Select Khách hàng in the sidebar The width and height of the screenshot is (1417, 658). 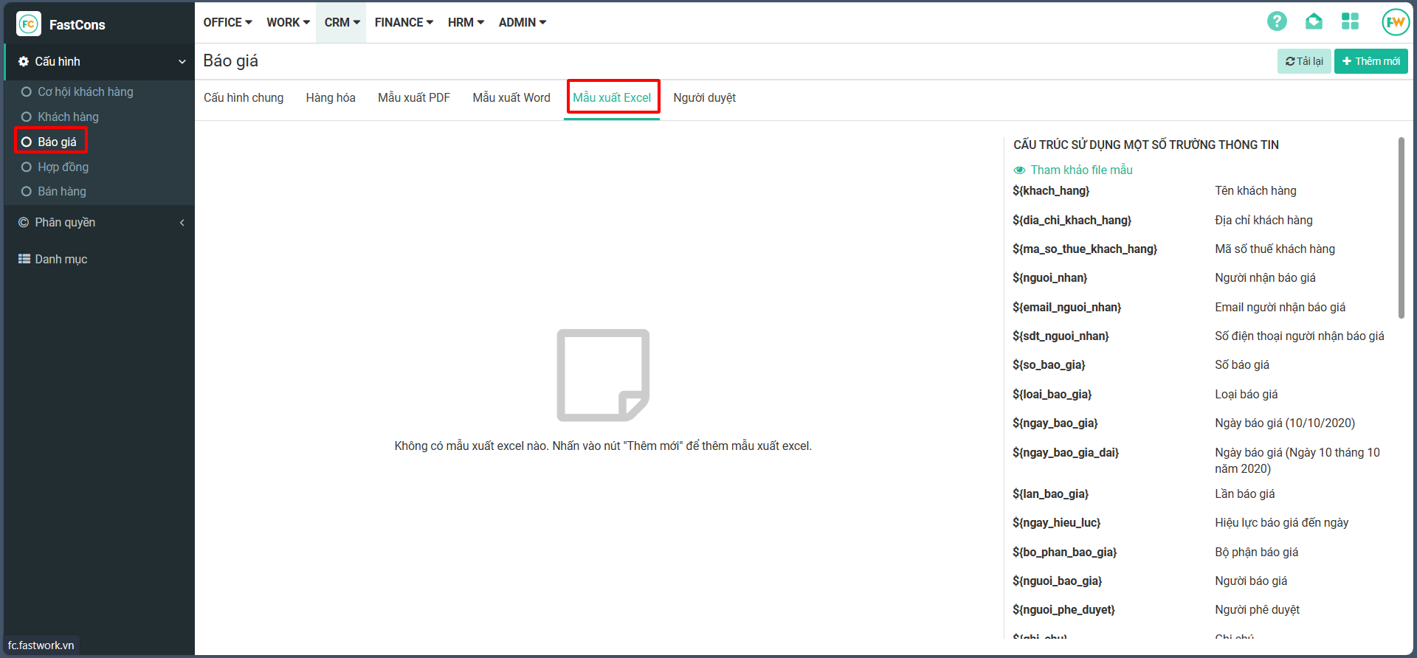[68, 117]
